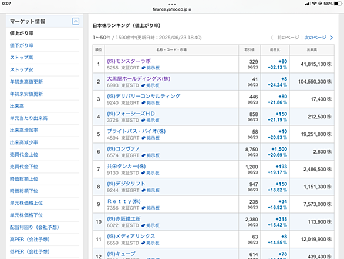This screenshot has height=259, width=344.
Task: Select 単元当たり出来高 in sidebar
Action: (29, 118)
